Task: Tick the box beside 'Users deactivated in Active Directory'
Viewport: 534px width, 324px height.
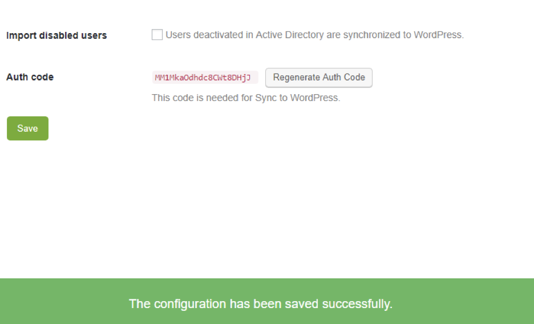Action: [157, 35]
